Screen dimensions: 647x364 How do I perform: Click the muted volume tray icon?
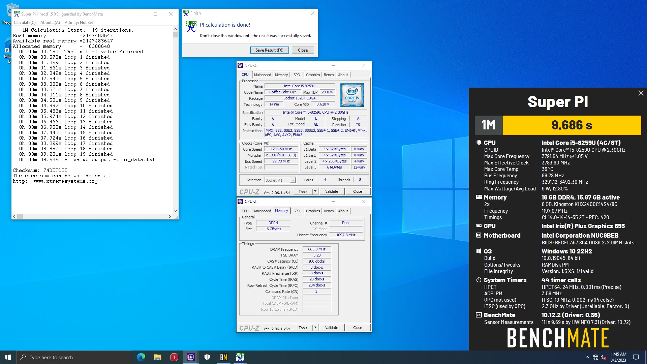(x=604, y=357)
